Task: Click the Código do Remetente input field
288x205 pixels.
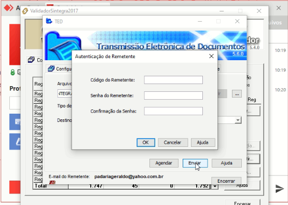Action: point(173,80)
